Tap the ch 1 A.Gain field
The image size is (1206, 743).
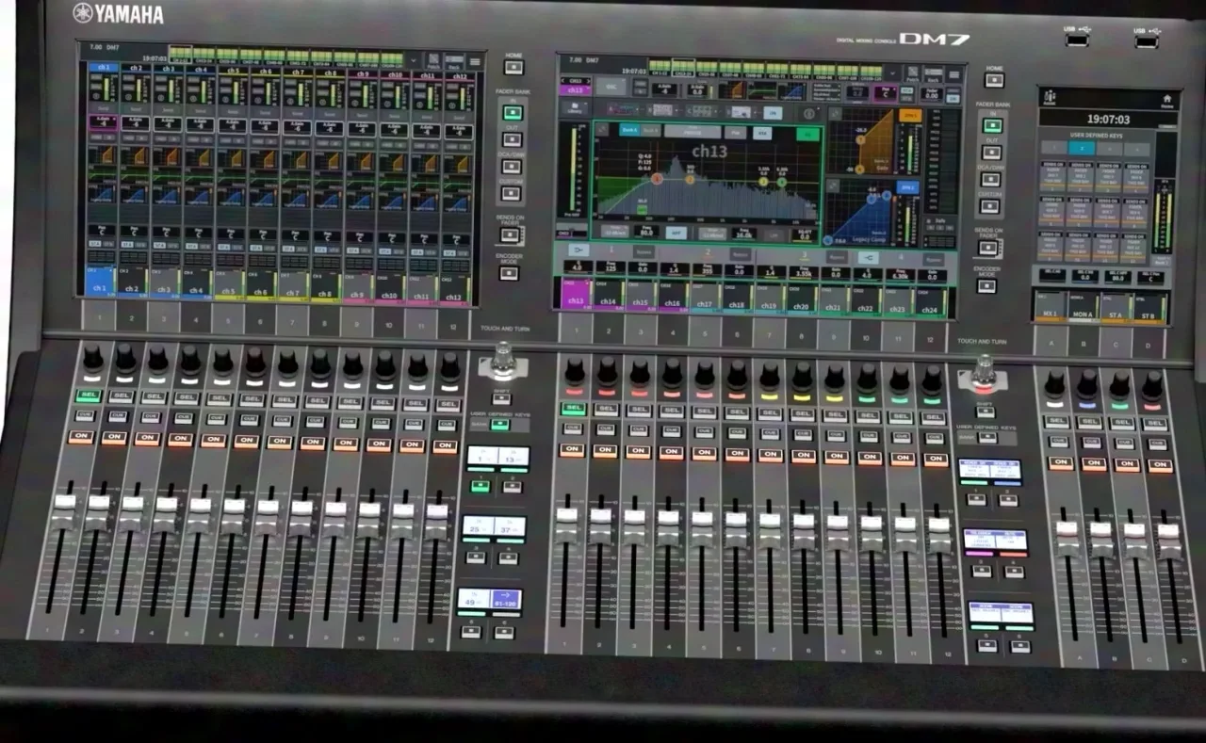click(x=104, y=122)
